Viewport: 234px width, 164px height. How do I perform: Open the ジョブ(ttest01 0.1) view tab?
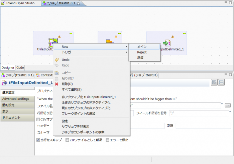tap(18, 75)
